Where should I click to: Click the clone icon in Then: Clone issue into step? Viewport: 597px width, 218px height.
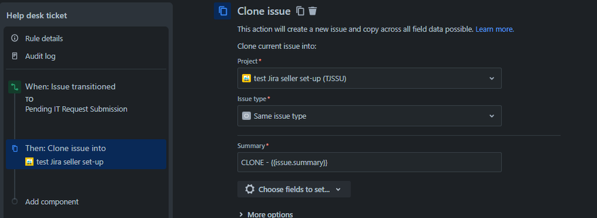pos(15,148)
